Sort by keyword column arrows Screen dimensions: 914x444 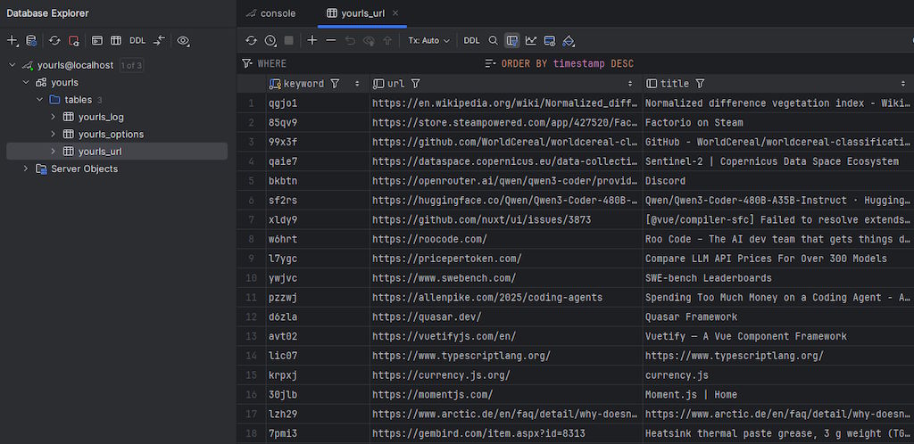tap(357, 84)
